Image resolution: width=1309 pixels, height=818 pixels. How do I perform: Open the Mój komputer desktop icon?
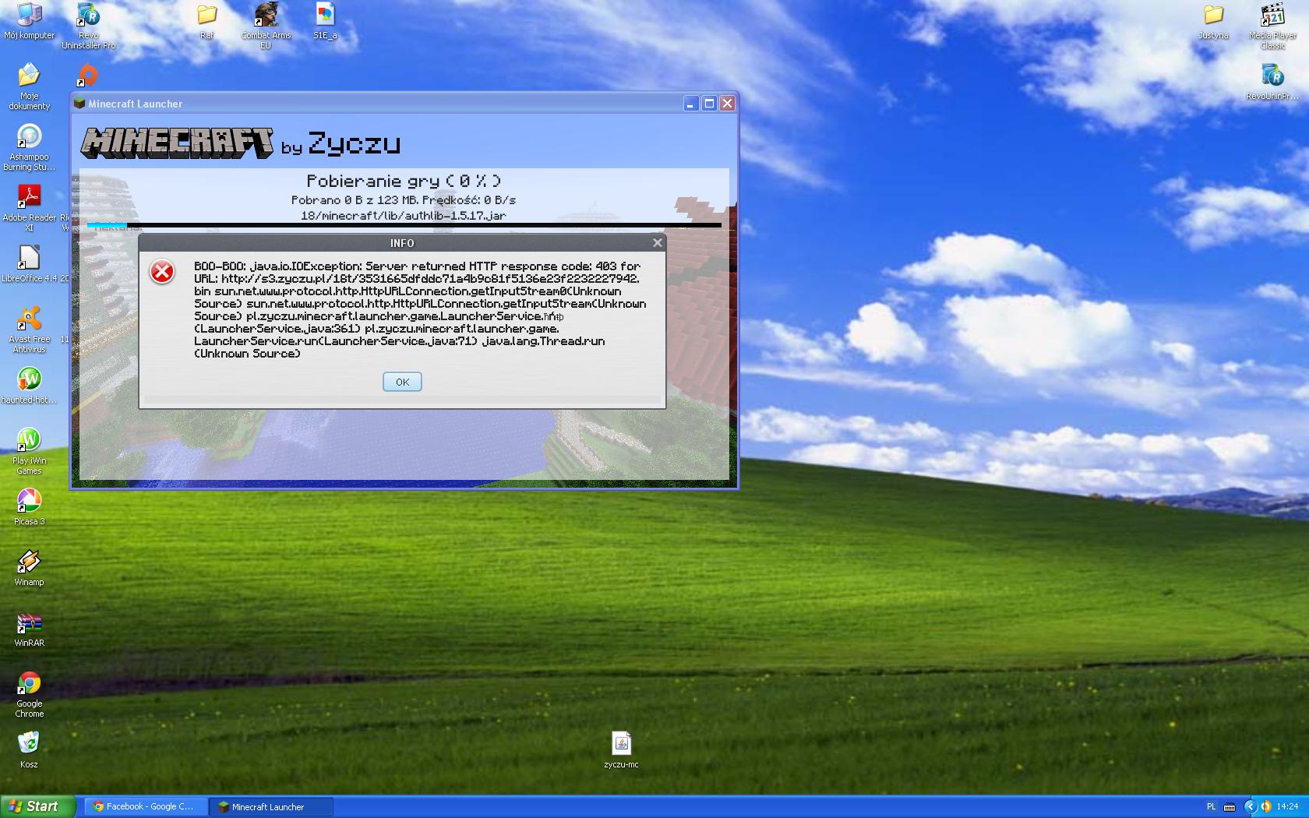[x=29, y=21]
